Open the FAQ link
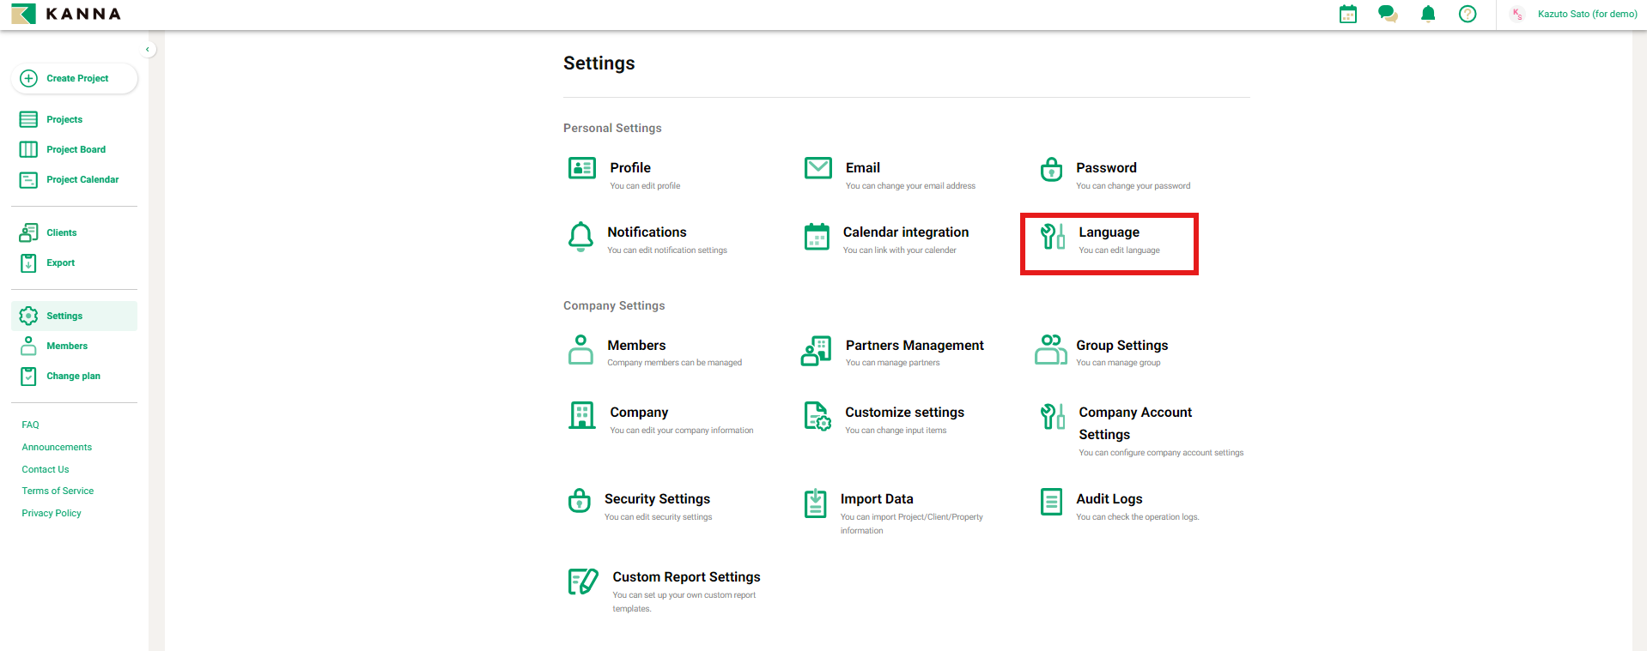This screenshot has width=1647, height=651. point(31,425)
